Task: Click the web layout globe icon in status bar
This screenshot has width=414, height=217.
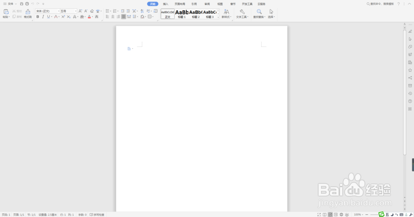Action: coord(342,215)
